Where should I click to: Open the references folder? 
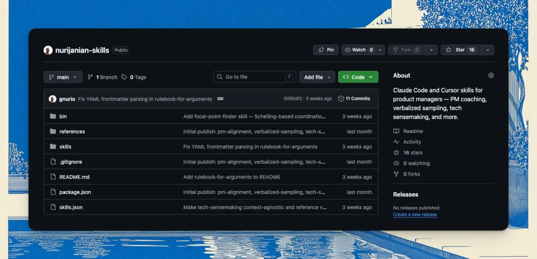[x=72, y=131]
